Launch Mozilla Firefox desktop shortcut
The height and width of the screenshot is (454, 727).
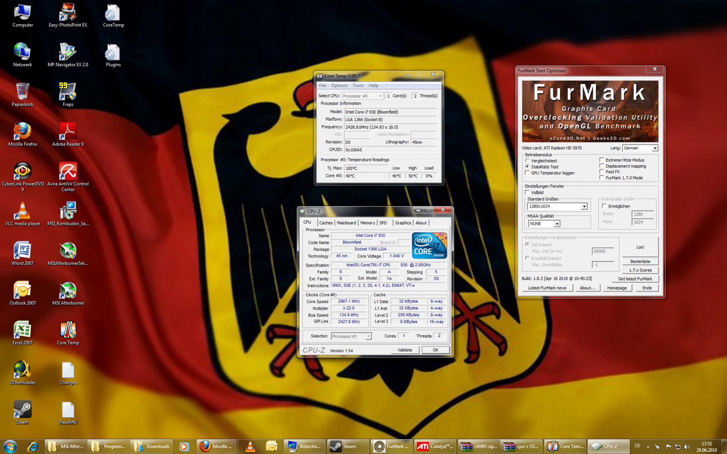click(x=22, y=135)
